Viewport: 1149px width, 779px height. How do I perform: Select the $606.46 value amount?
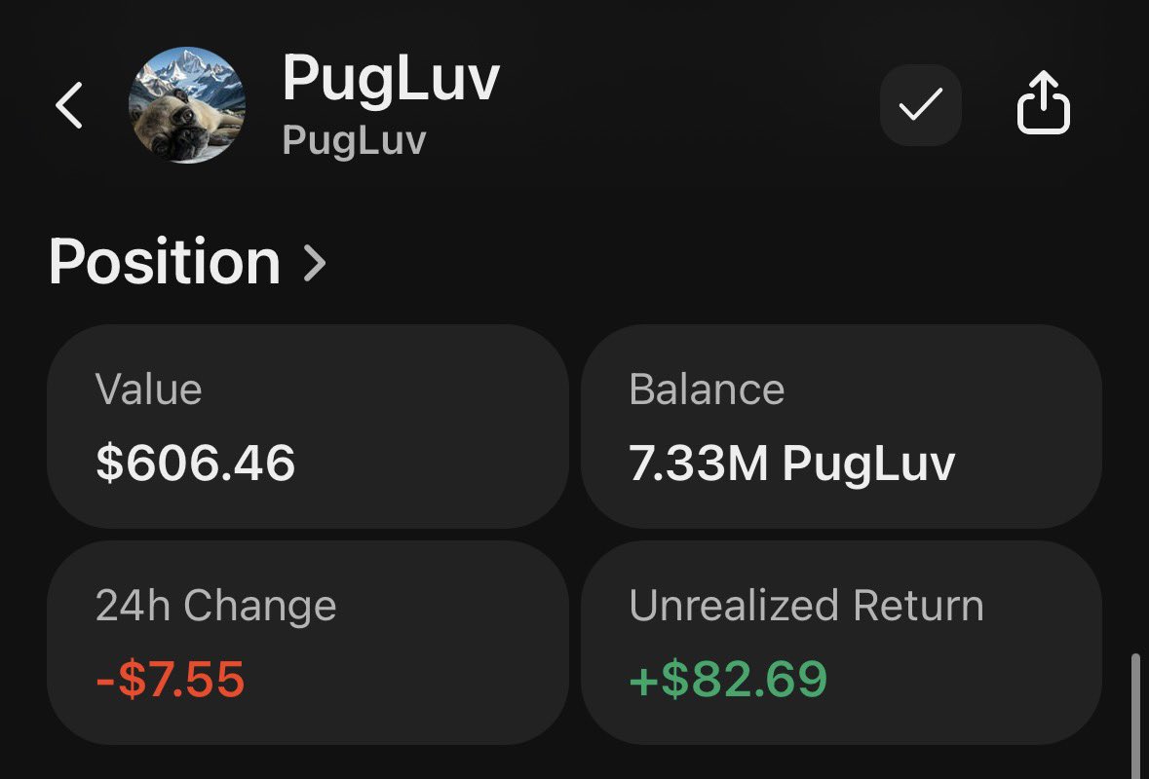coord(195,463)
